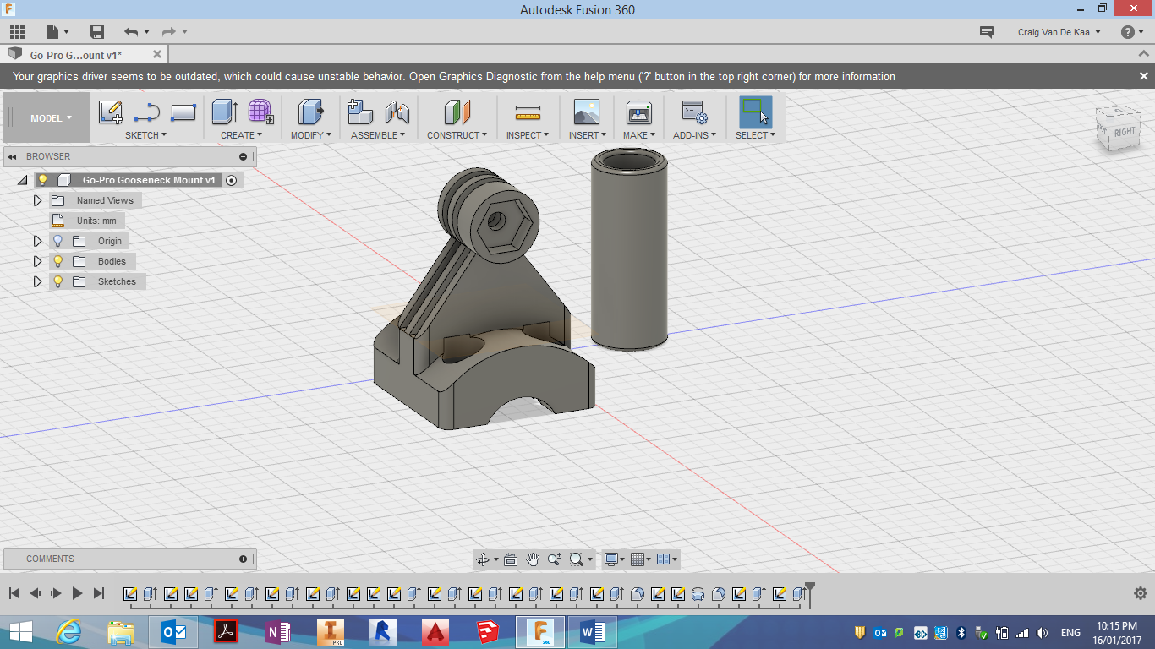
Task: Select the sketch Rectangle tool
Action: pos(183,112)
